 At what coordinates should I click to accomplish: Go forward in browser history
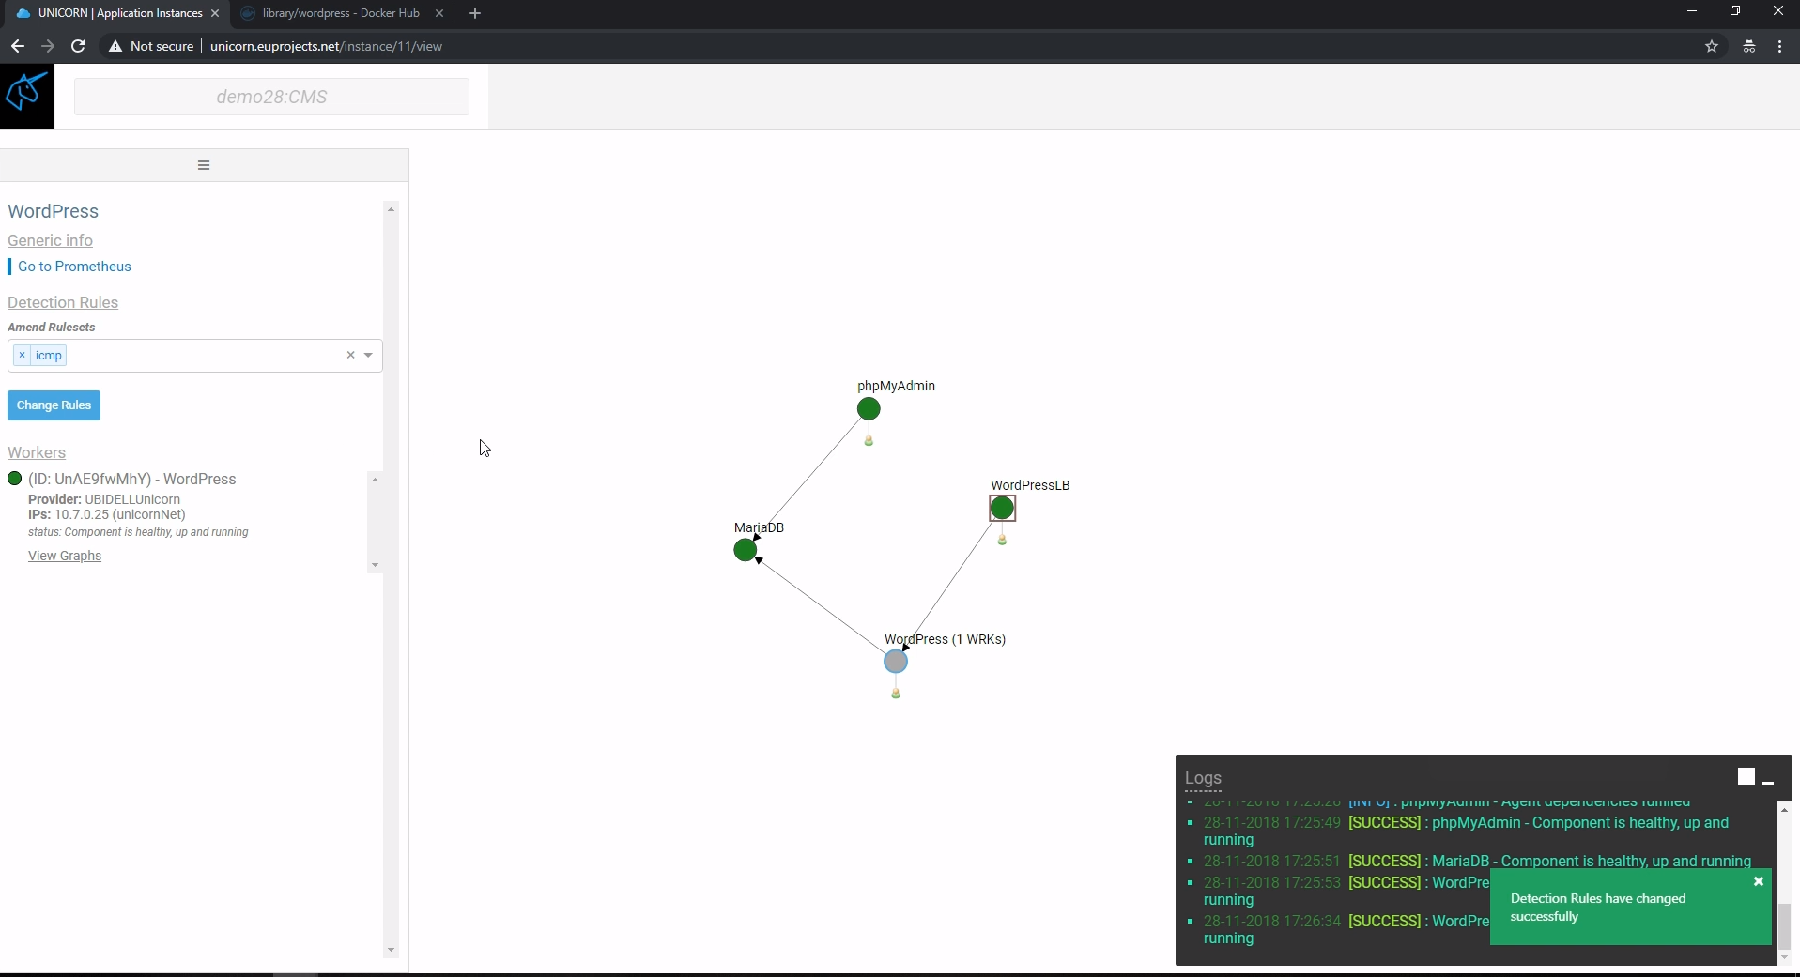point(48,46)
